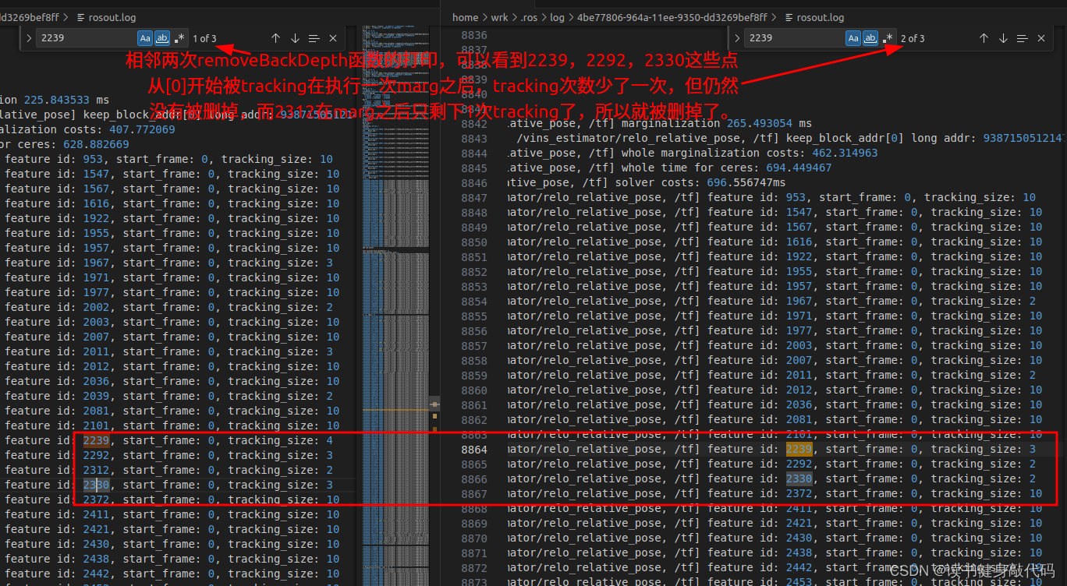Click feature id 2292 in left editor
Image resolution: width=1067 pixels, height=586 pixels.
coord(96,455)
